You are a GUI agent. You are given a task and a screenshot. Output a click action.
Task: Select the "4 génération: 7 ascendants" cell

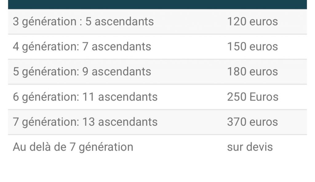tap(82, 47)
